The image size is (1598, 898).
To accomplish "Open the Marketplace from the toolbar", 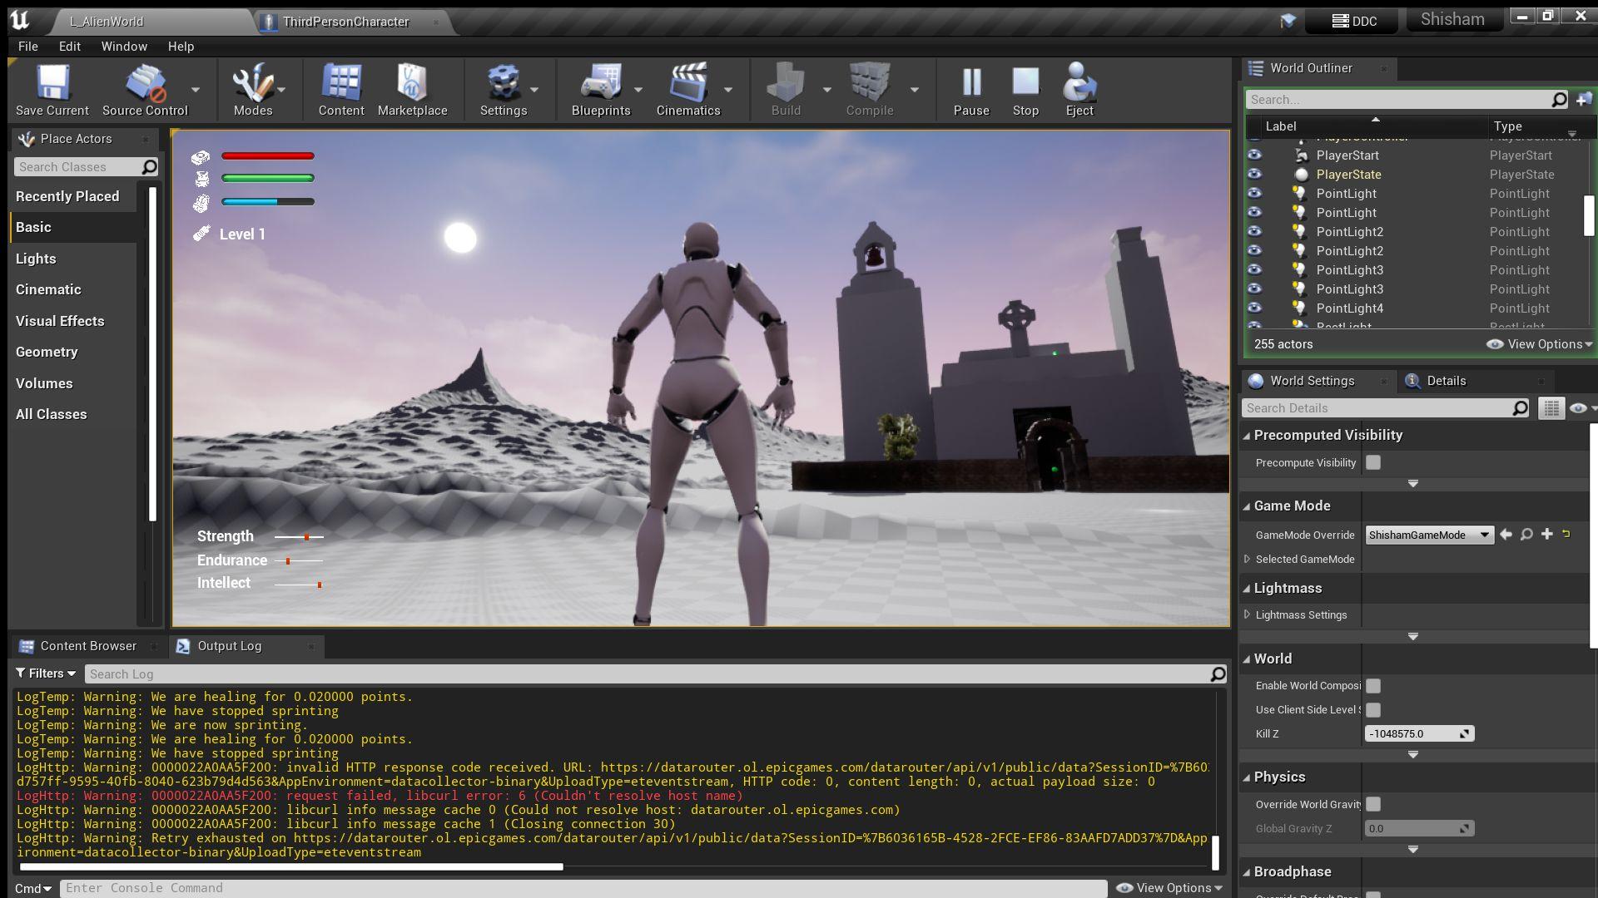I will pos(412,84).
